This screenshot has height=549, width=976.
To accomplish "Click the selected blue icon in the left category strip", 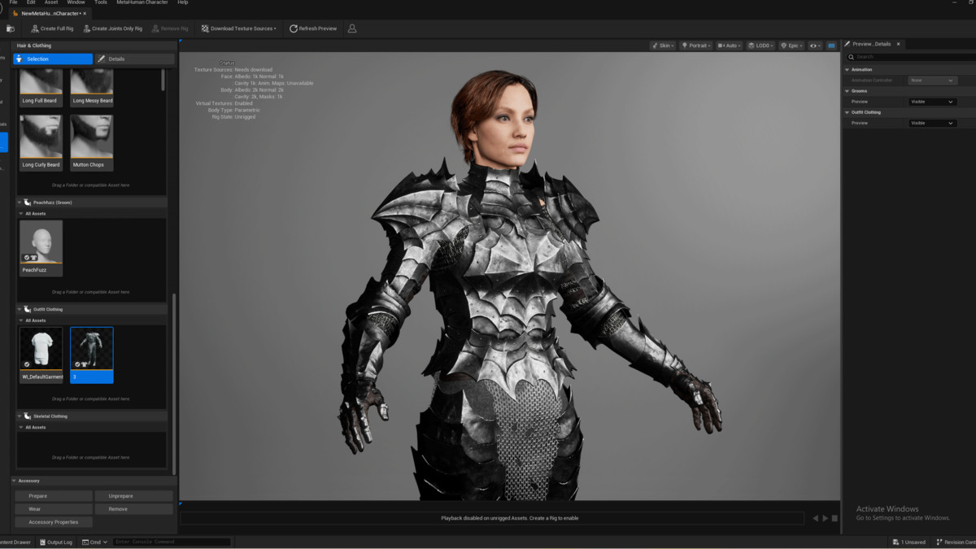I will pyautogui.click(x=3, y=142).
